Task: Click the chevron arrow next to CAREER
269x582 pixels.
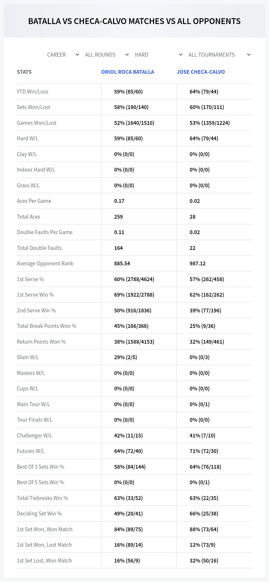Action: [x=77, y=55]
